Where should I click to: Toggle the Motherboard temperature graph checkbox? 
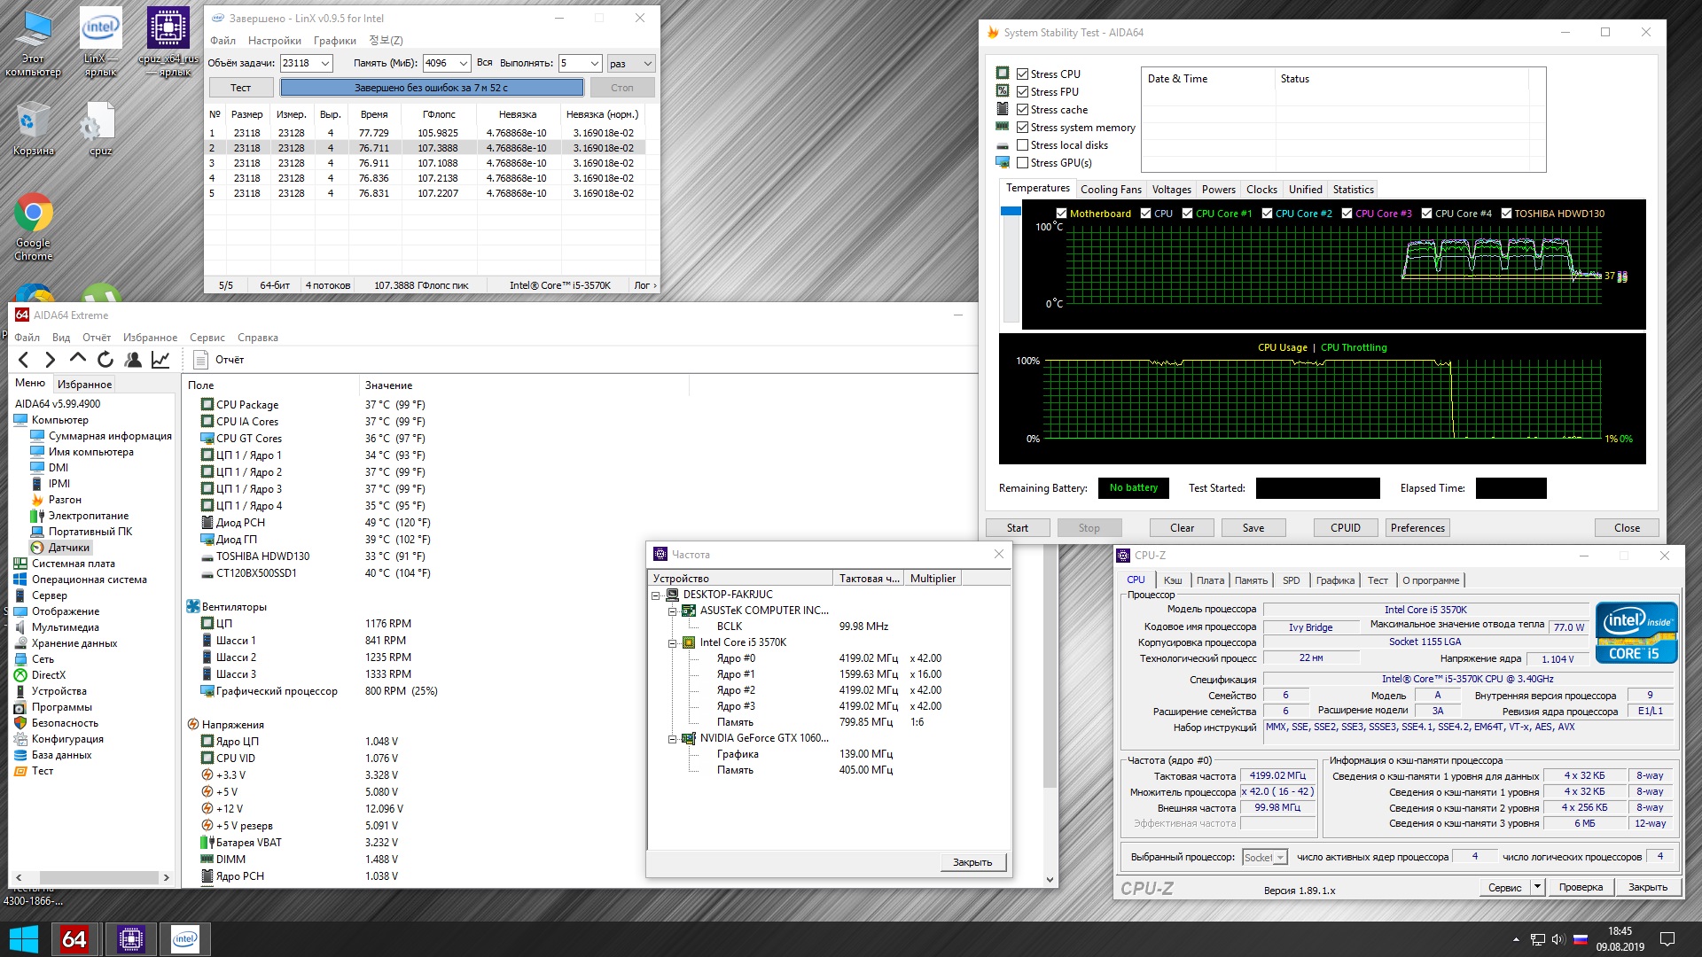(x=1061, y=214)
